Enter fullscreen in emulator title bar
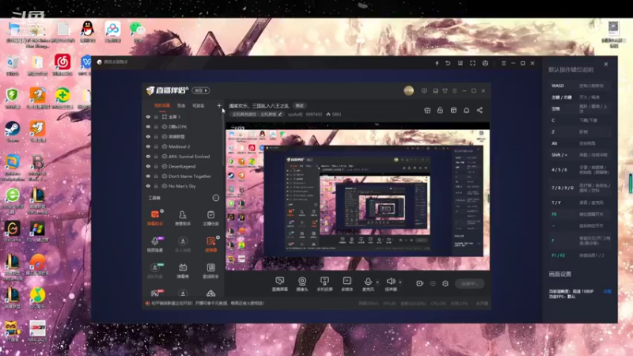 (x=472, y=63)
